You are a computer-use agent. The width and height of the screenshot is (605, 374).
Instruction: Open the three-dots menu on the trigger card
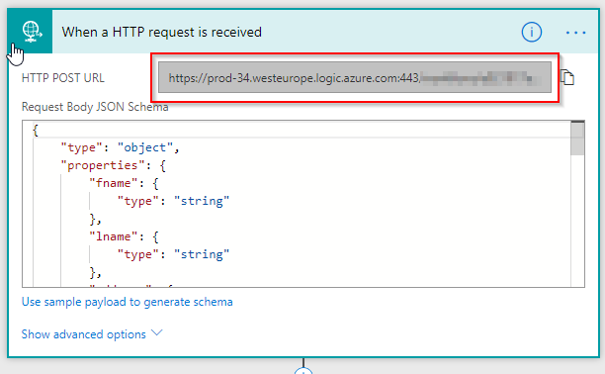coord(575,33)
